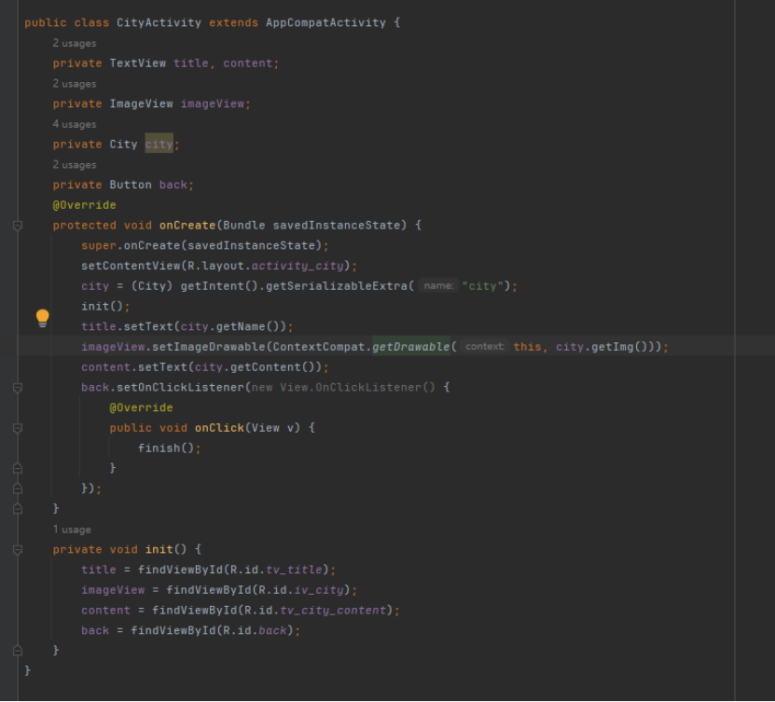775x702 pixels.
Task: Click setContentView method call
Action: [131, 266]
